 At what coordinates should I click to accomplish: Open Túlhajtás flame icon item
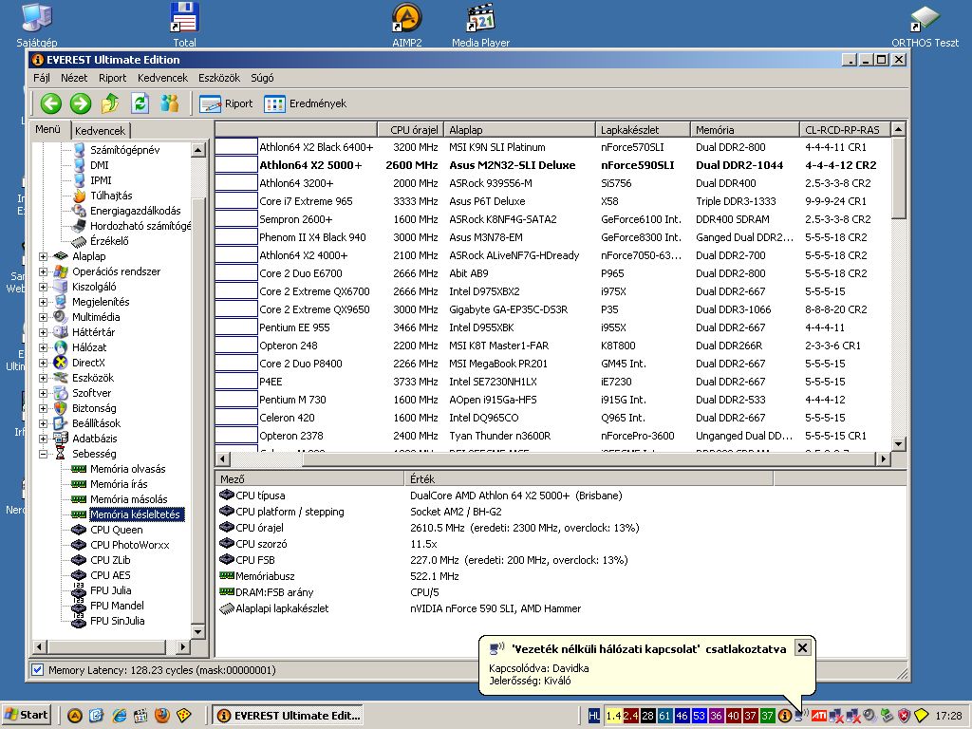[x=79, y=196]
